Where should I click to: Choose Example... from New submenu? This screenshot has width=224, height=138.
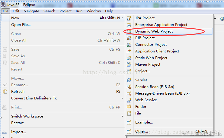point(169,122)
